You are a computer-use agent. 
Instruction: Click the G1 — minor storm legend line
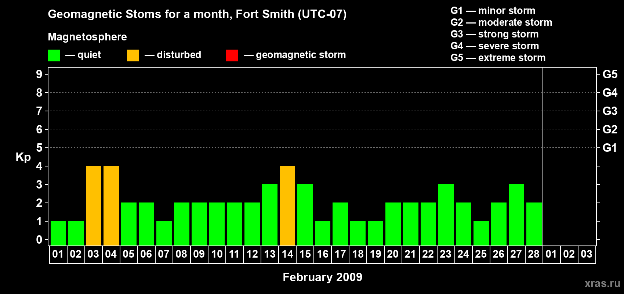pyautogui.click(x=493, y=11)
